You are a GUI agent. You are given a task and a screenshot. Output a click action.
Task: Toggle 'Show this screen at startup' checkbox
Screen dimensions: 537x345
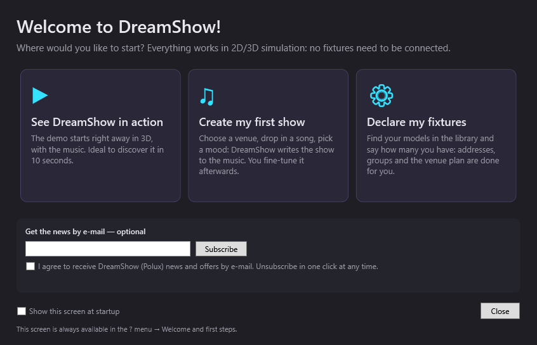tap(22, 311)
